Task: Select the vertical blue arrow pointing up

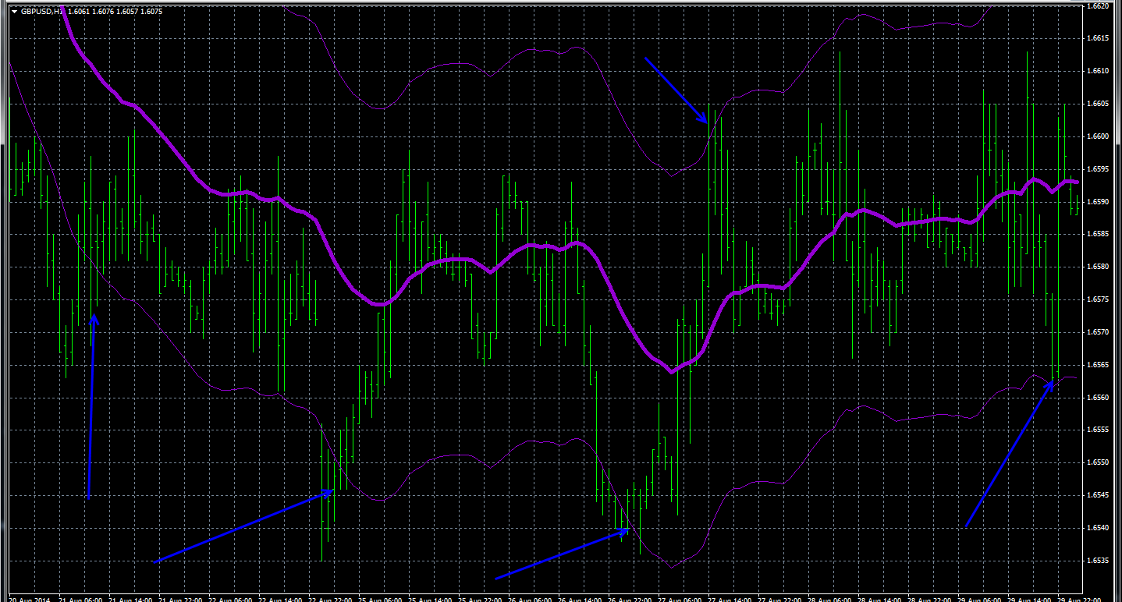Action: point(91,405)
